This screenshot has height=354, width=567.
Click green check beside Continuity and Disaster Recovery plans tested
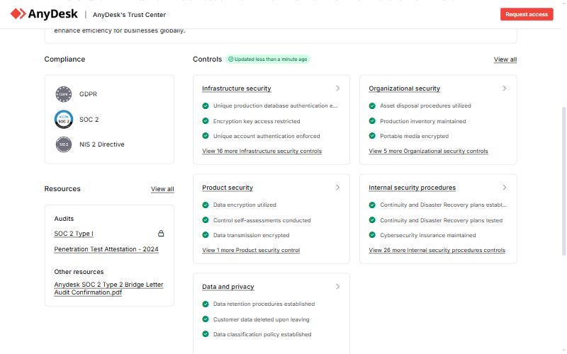(x=372, y=219)
